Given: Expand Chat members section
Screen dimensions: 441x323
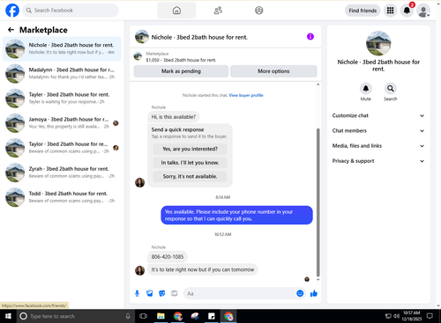Looking at the screenshot, I should [x=378, y=131].
